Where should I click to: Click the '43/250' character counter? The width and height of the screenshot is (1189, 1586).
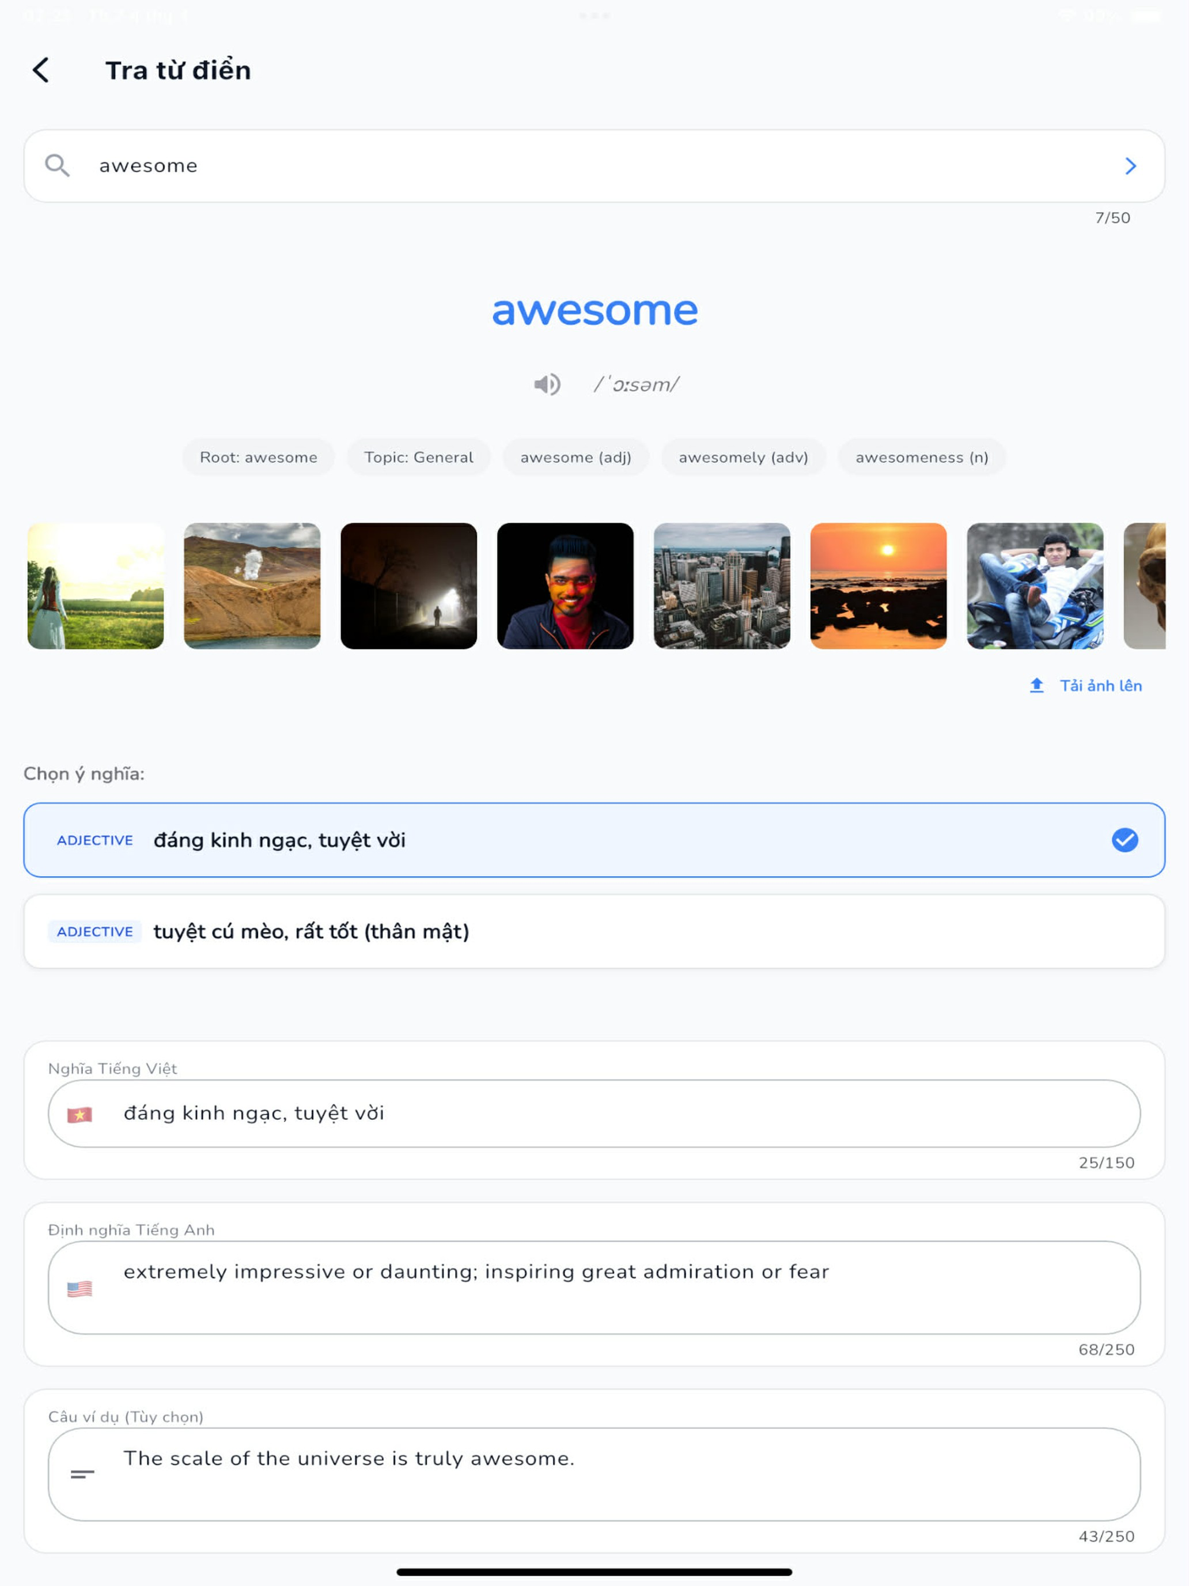tap(1107, 1536)
